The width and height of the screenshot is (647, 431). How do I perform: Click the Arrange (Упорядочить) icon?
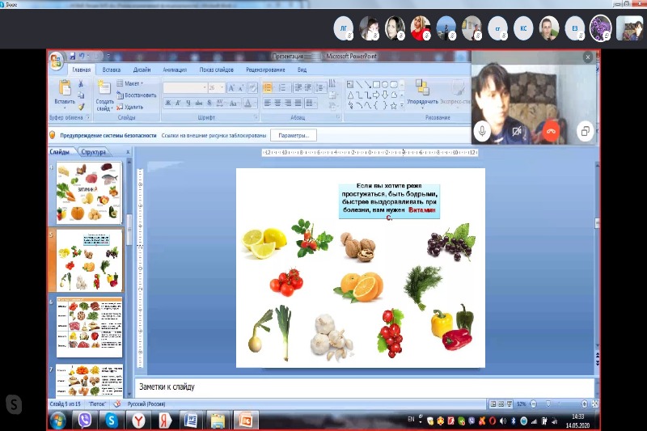pos(421,87)
